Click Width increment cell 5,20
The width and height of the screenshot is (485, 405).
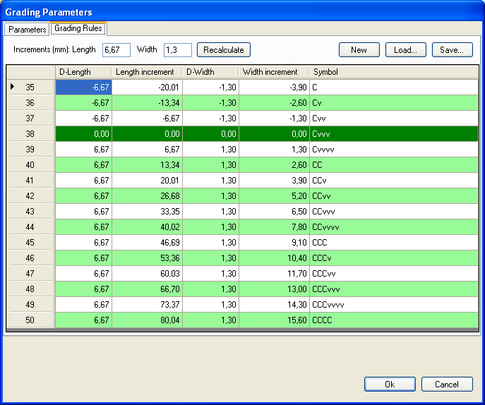point(274,196)
